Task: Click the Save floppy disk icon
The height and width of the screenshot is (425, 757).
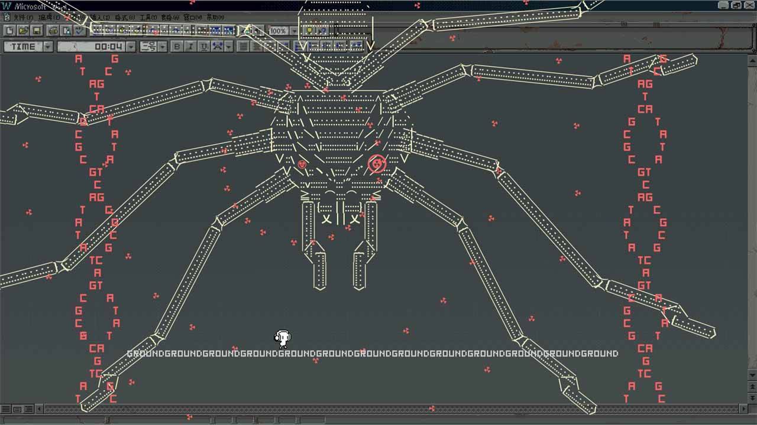Action: coord(37,30)
